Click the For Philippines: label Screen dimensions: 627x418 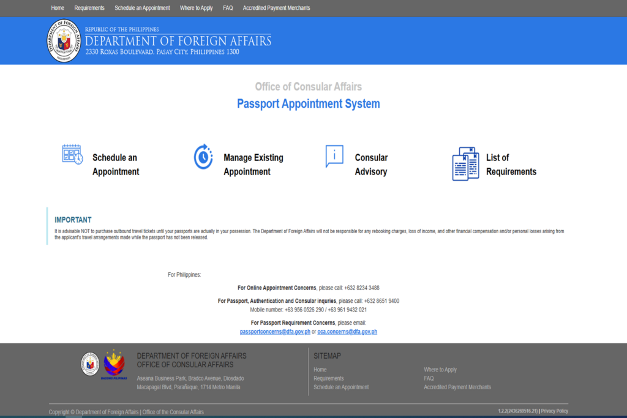tap(184, 275)
